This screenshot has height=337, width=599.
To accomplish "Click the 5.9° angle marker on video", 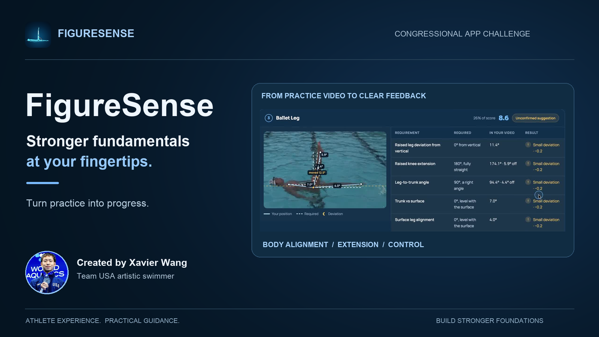I will 324,155.
